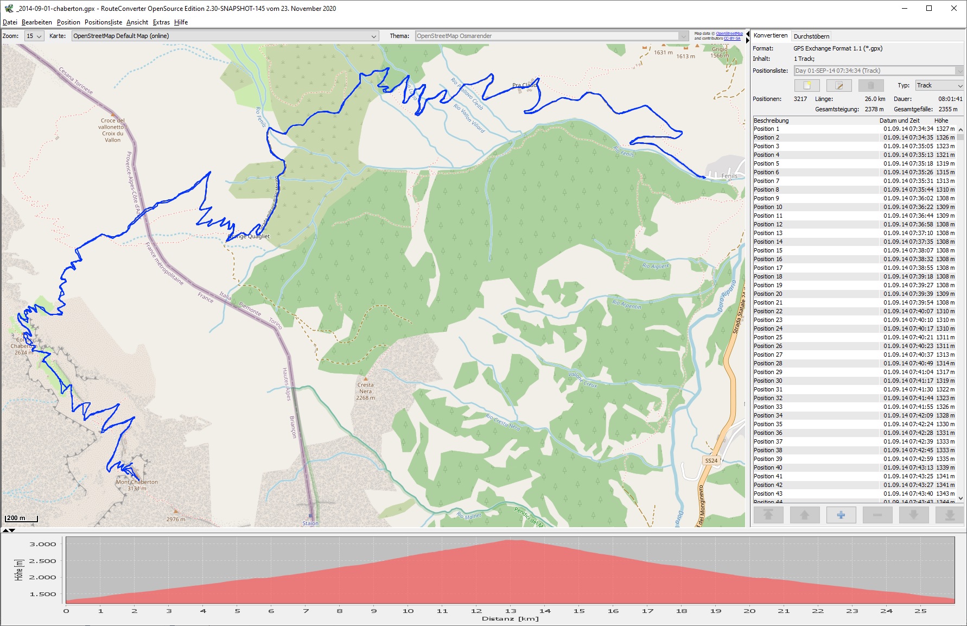The width and height of the screenshot is (967, 626).
Task: Click the position list scrollbar down arrow
Action: pyautogui.click(x=960, y=498)
